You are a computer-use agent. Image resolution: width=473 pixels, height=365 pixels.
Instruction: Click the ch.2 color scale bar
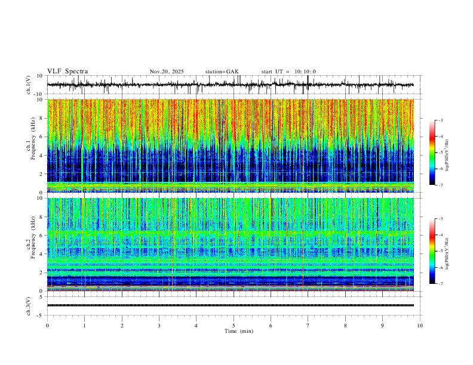432,251
